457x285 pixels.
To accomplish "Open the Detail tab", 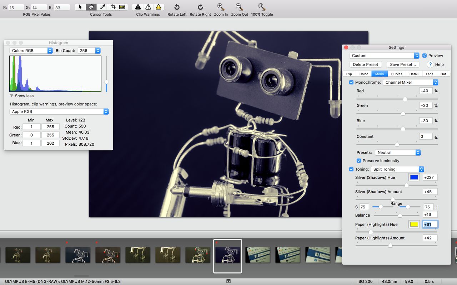I will tap(414, 74).
